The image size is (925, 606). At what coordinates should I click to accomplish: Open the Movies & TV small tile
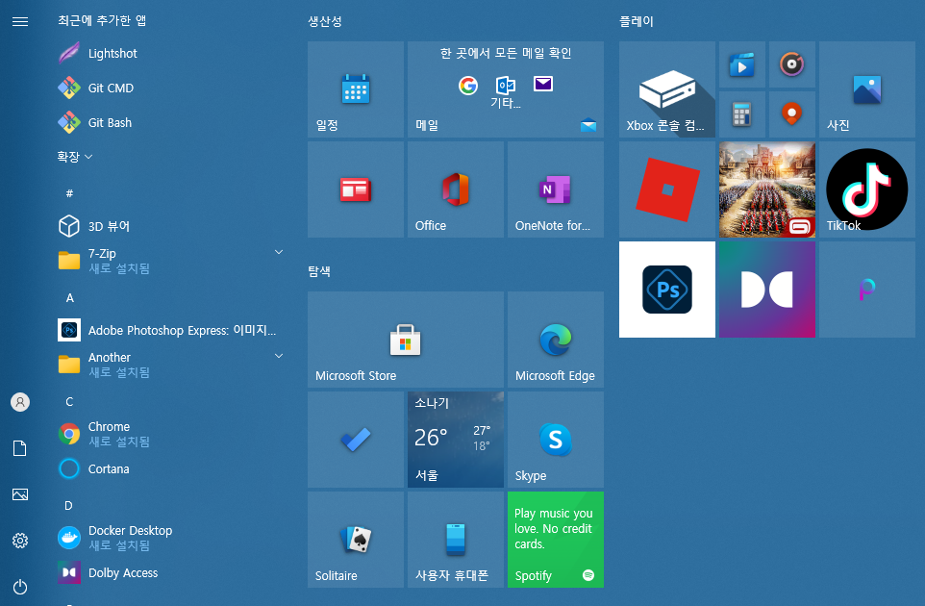742,64
